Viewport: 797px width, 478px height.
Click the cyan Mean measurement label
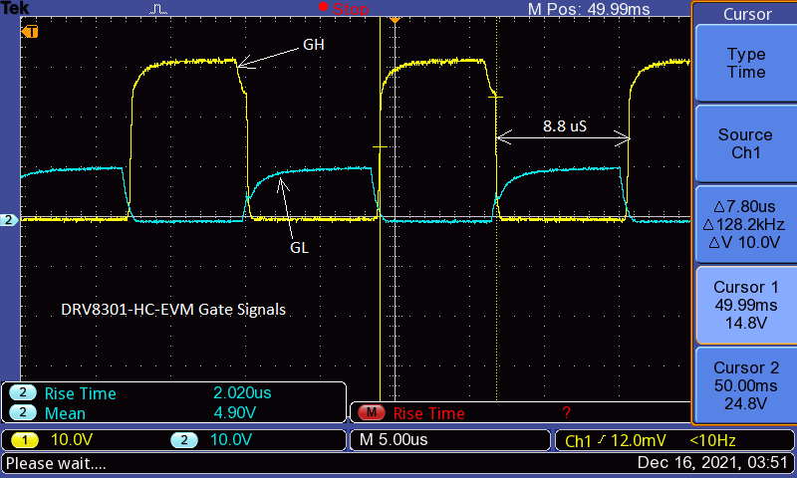(x=65, y=413)
